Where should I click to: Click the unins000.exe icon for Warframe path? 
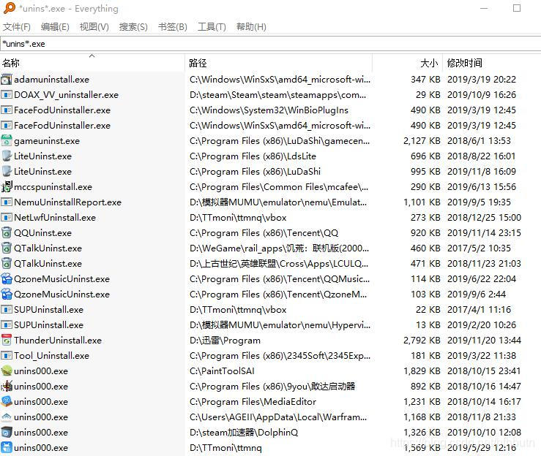[6, 417]
